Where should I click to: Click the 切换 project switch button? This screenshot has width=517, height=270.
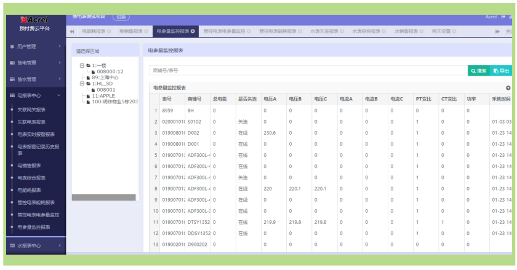point(121,17)
